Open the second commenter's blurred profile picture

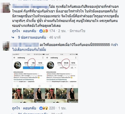(x=6, y=46)
